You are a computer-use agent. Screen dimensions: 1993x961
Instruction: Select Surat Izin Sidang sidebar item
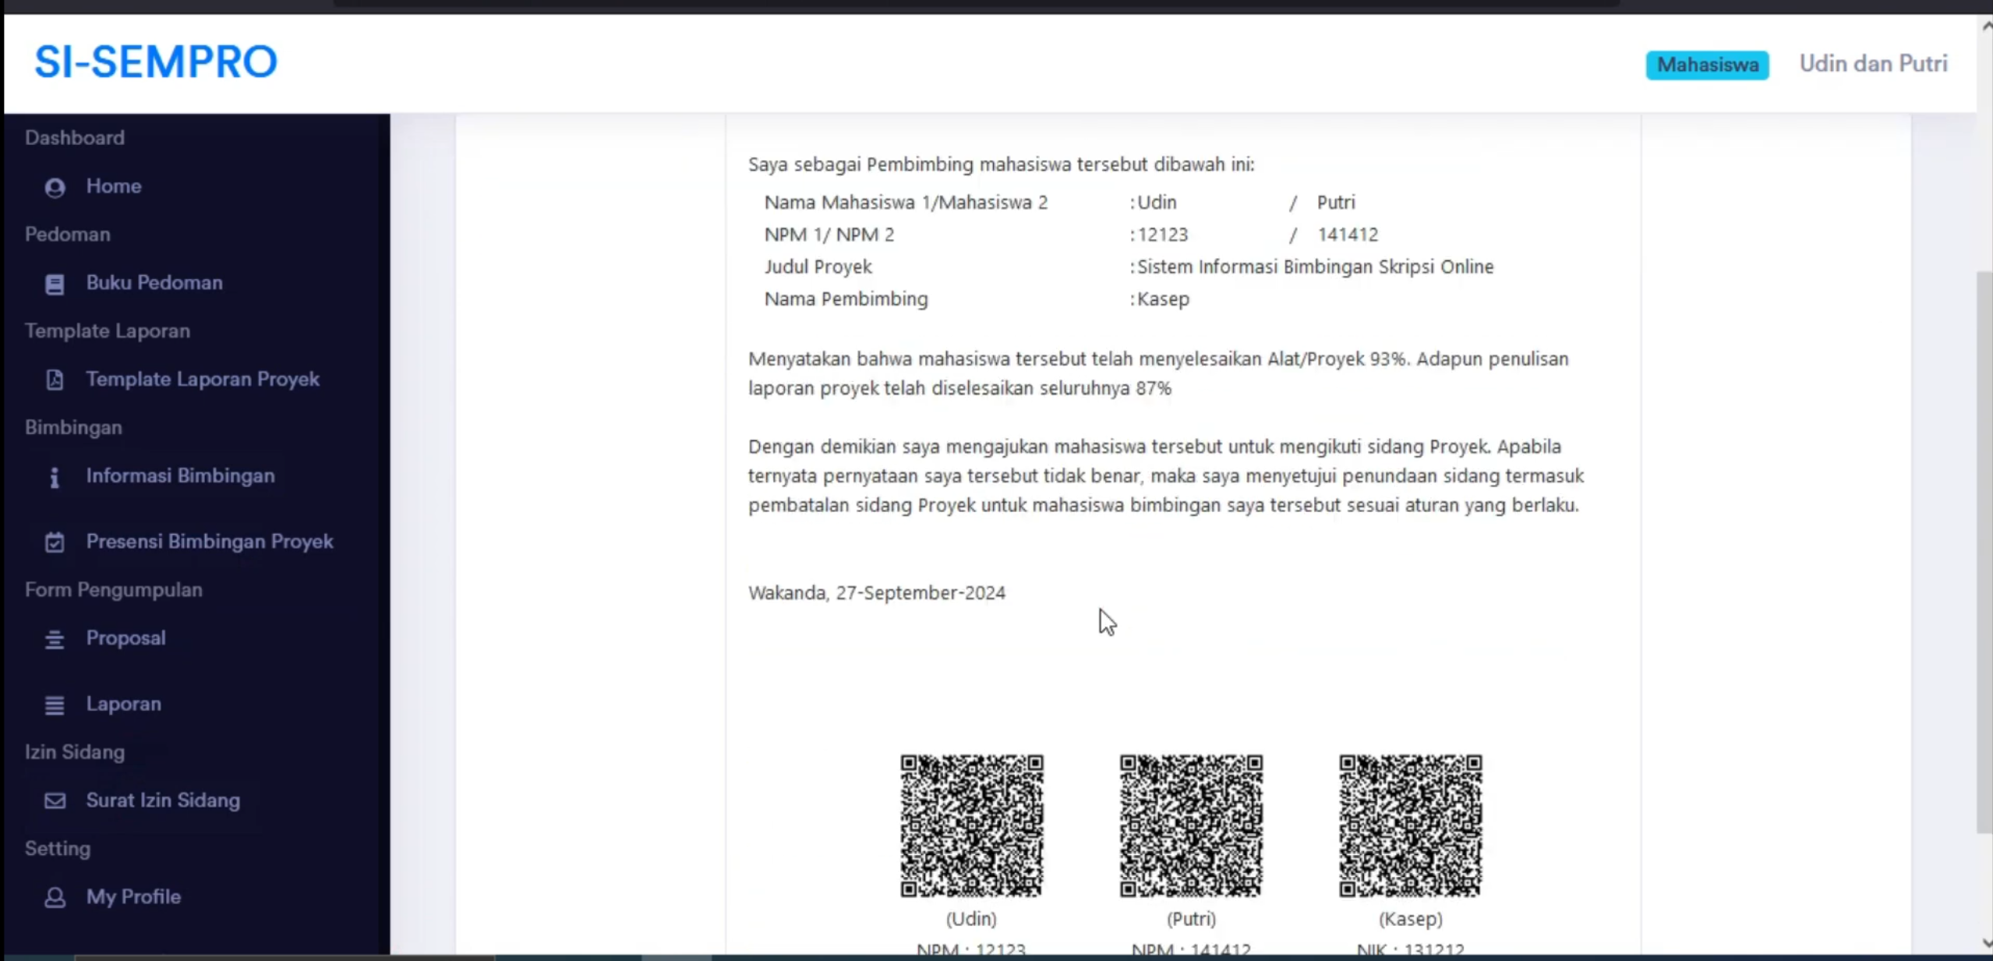pyautogui.click(x=163, y=800)
